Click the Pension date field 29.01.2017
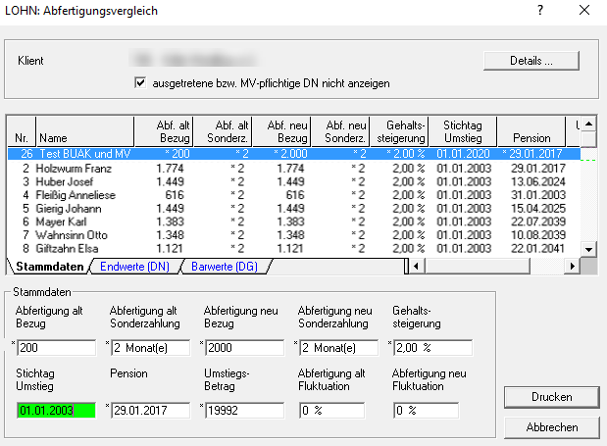This screenshot has width=607, height=446. (x=151, y=411)
